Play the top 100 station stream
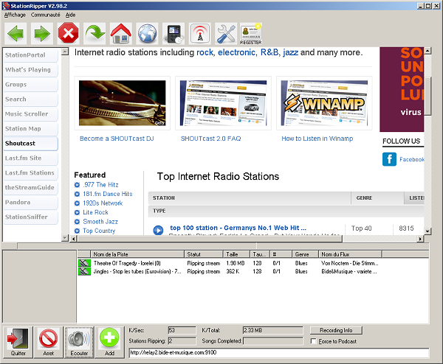Image resolution: width=443 pixels, height=364 pixels. [158, 230]
